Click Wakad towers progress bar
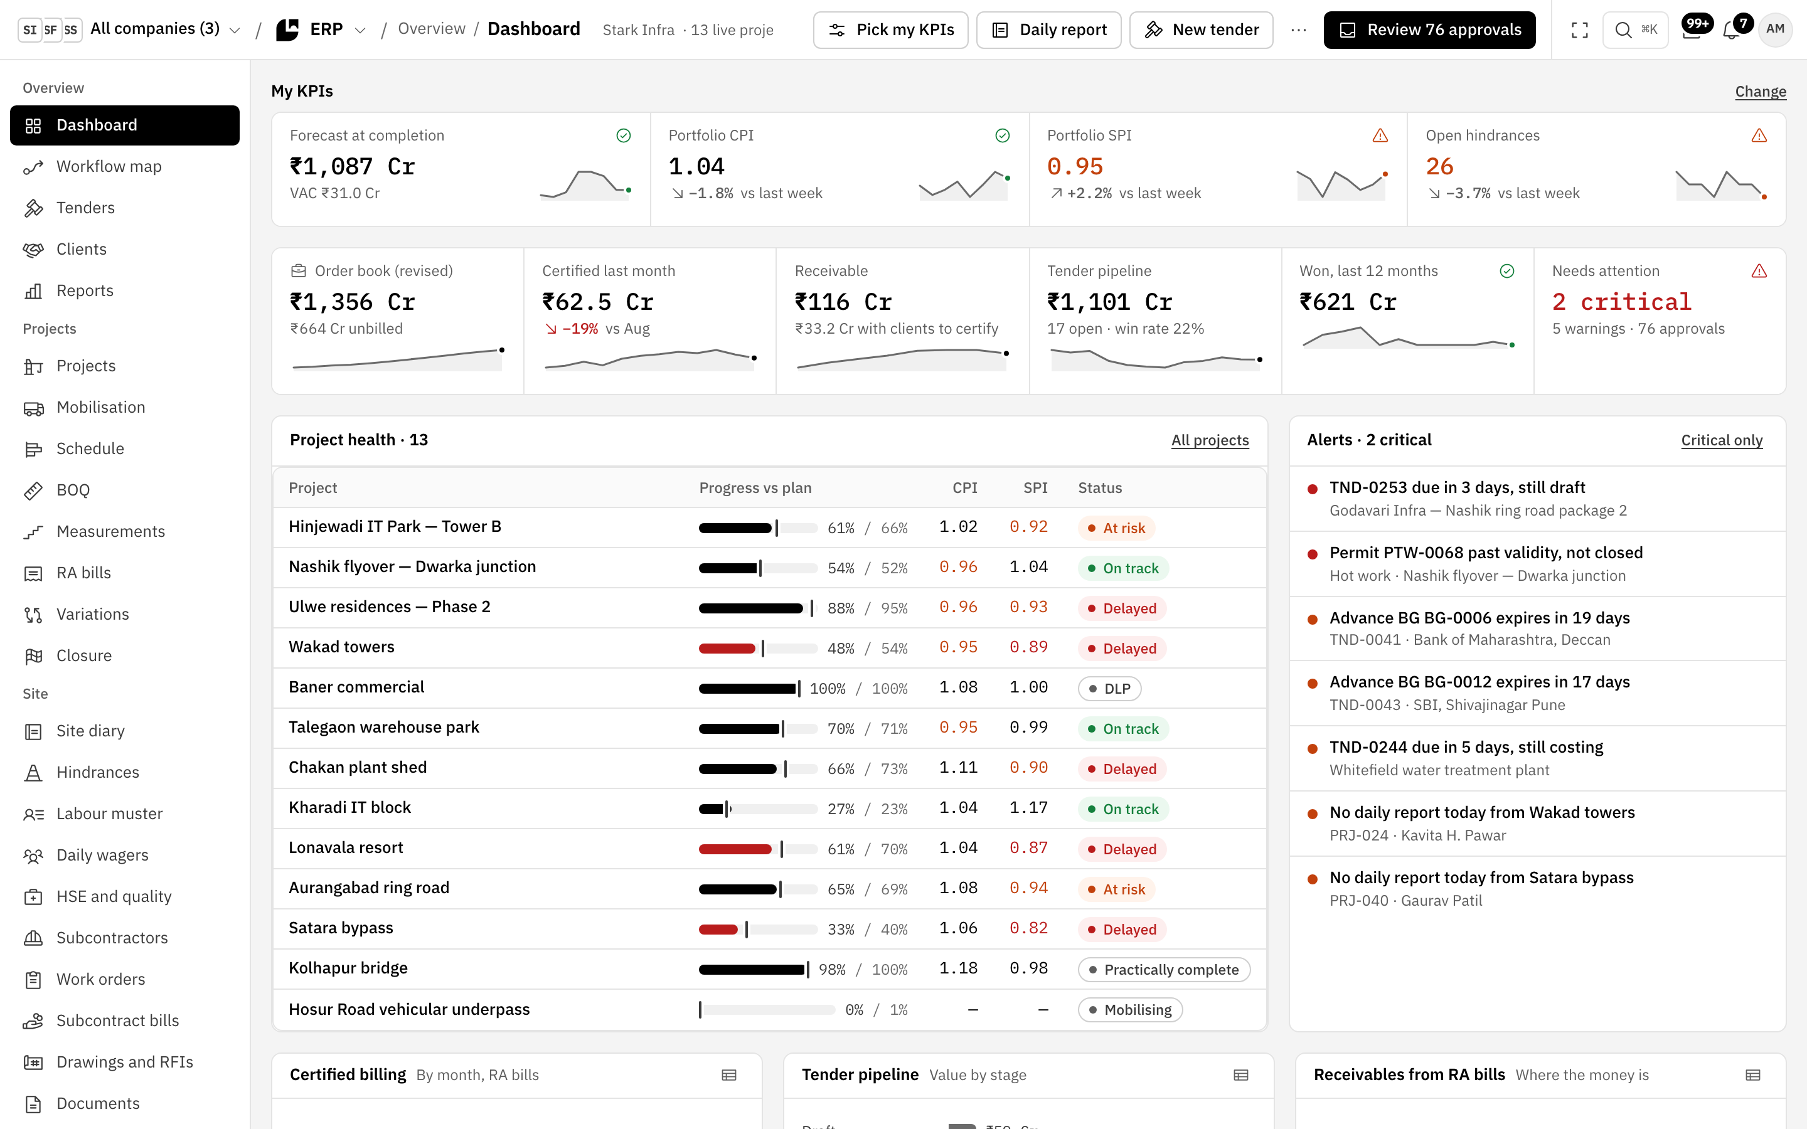This screenshot has height=1129, width=1807. (758, 648)
